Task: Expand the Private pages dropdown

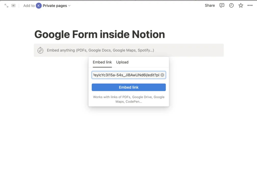Action: click(55, 6)
